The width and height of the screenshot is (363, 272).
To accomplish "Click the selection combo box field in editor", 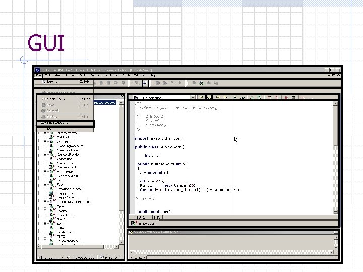I will (x=165, y=98).
